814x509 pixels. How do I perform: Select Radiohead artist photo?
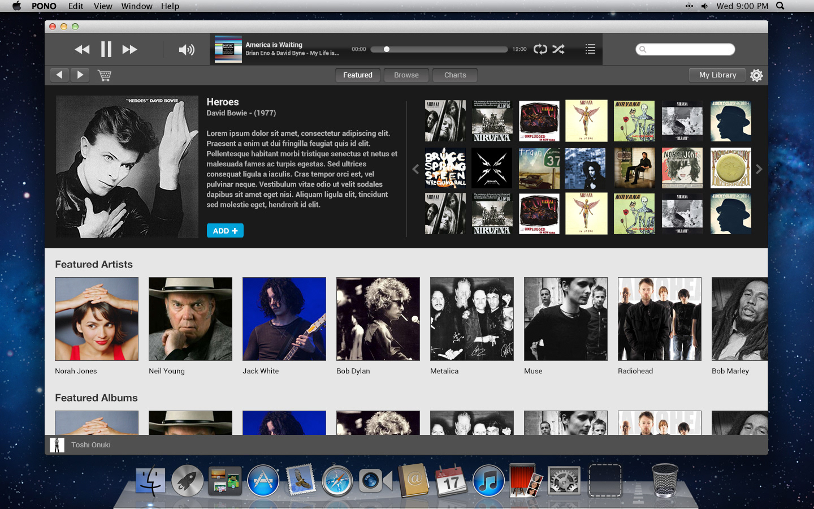[660, 319]
